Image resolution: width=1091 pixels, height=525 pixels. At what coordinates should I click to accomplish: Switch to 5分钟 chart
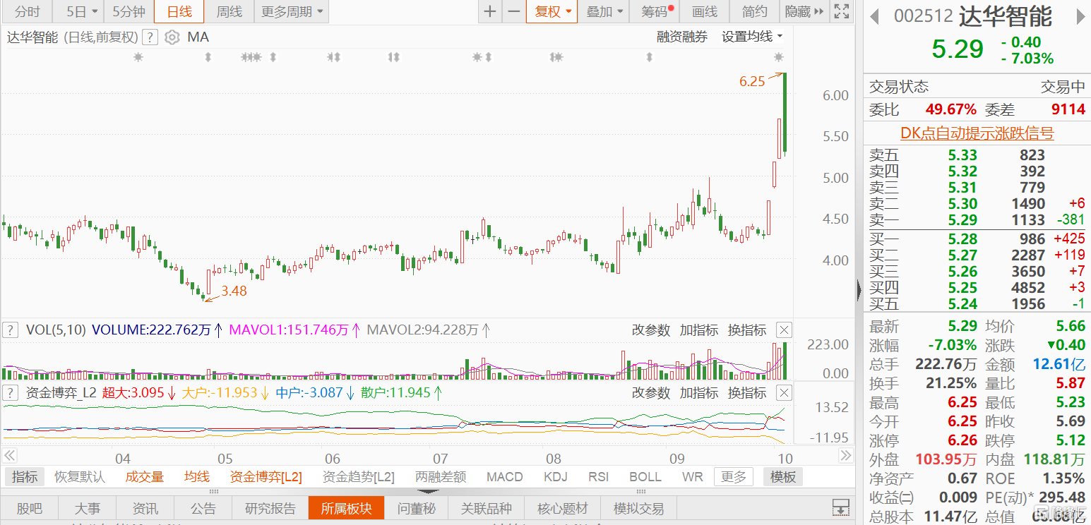[129, 11]
